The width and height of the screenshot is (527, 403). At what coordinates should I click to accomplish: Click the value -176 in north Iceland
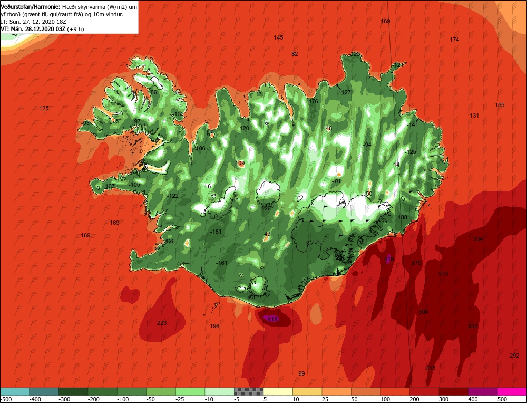tap(312, 101)
